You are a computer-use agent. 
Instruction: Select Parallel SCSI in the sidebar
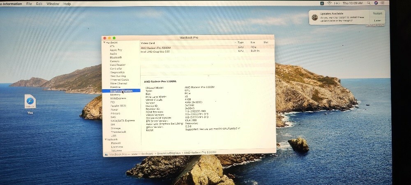pos(118,106)
